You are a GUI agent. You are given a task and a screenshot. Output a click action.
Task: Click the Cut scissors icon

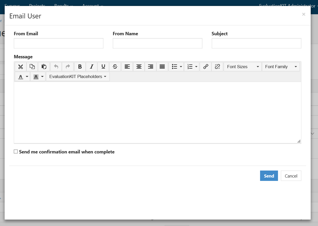tap(21, 67)
